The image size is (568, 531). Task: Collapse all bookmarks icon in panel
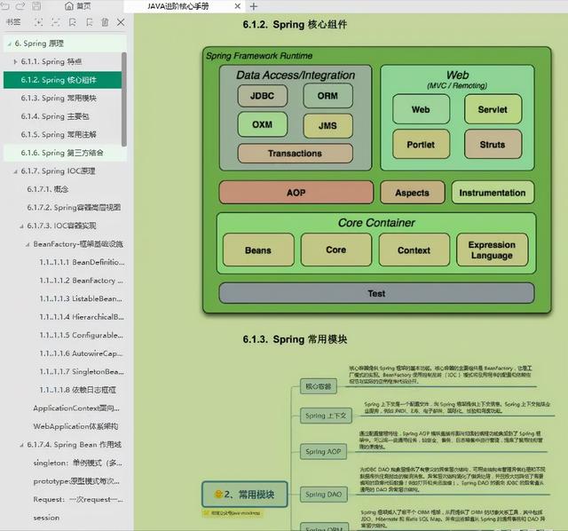point(55,22)
